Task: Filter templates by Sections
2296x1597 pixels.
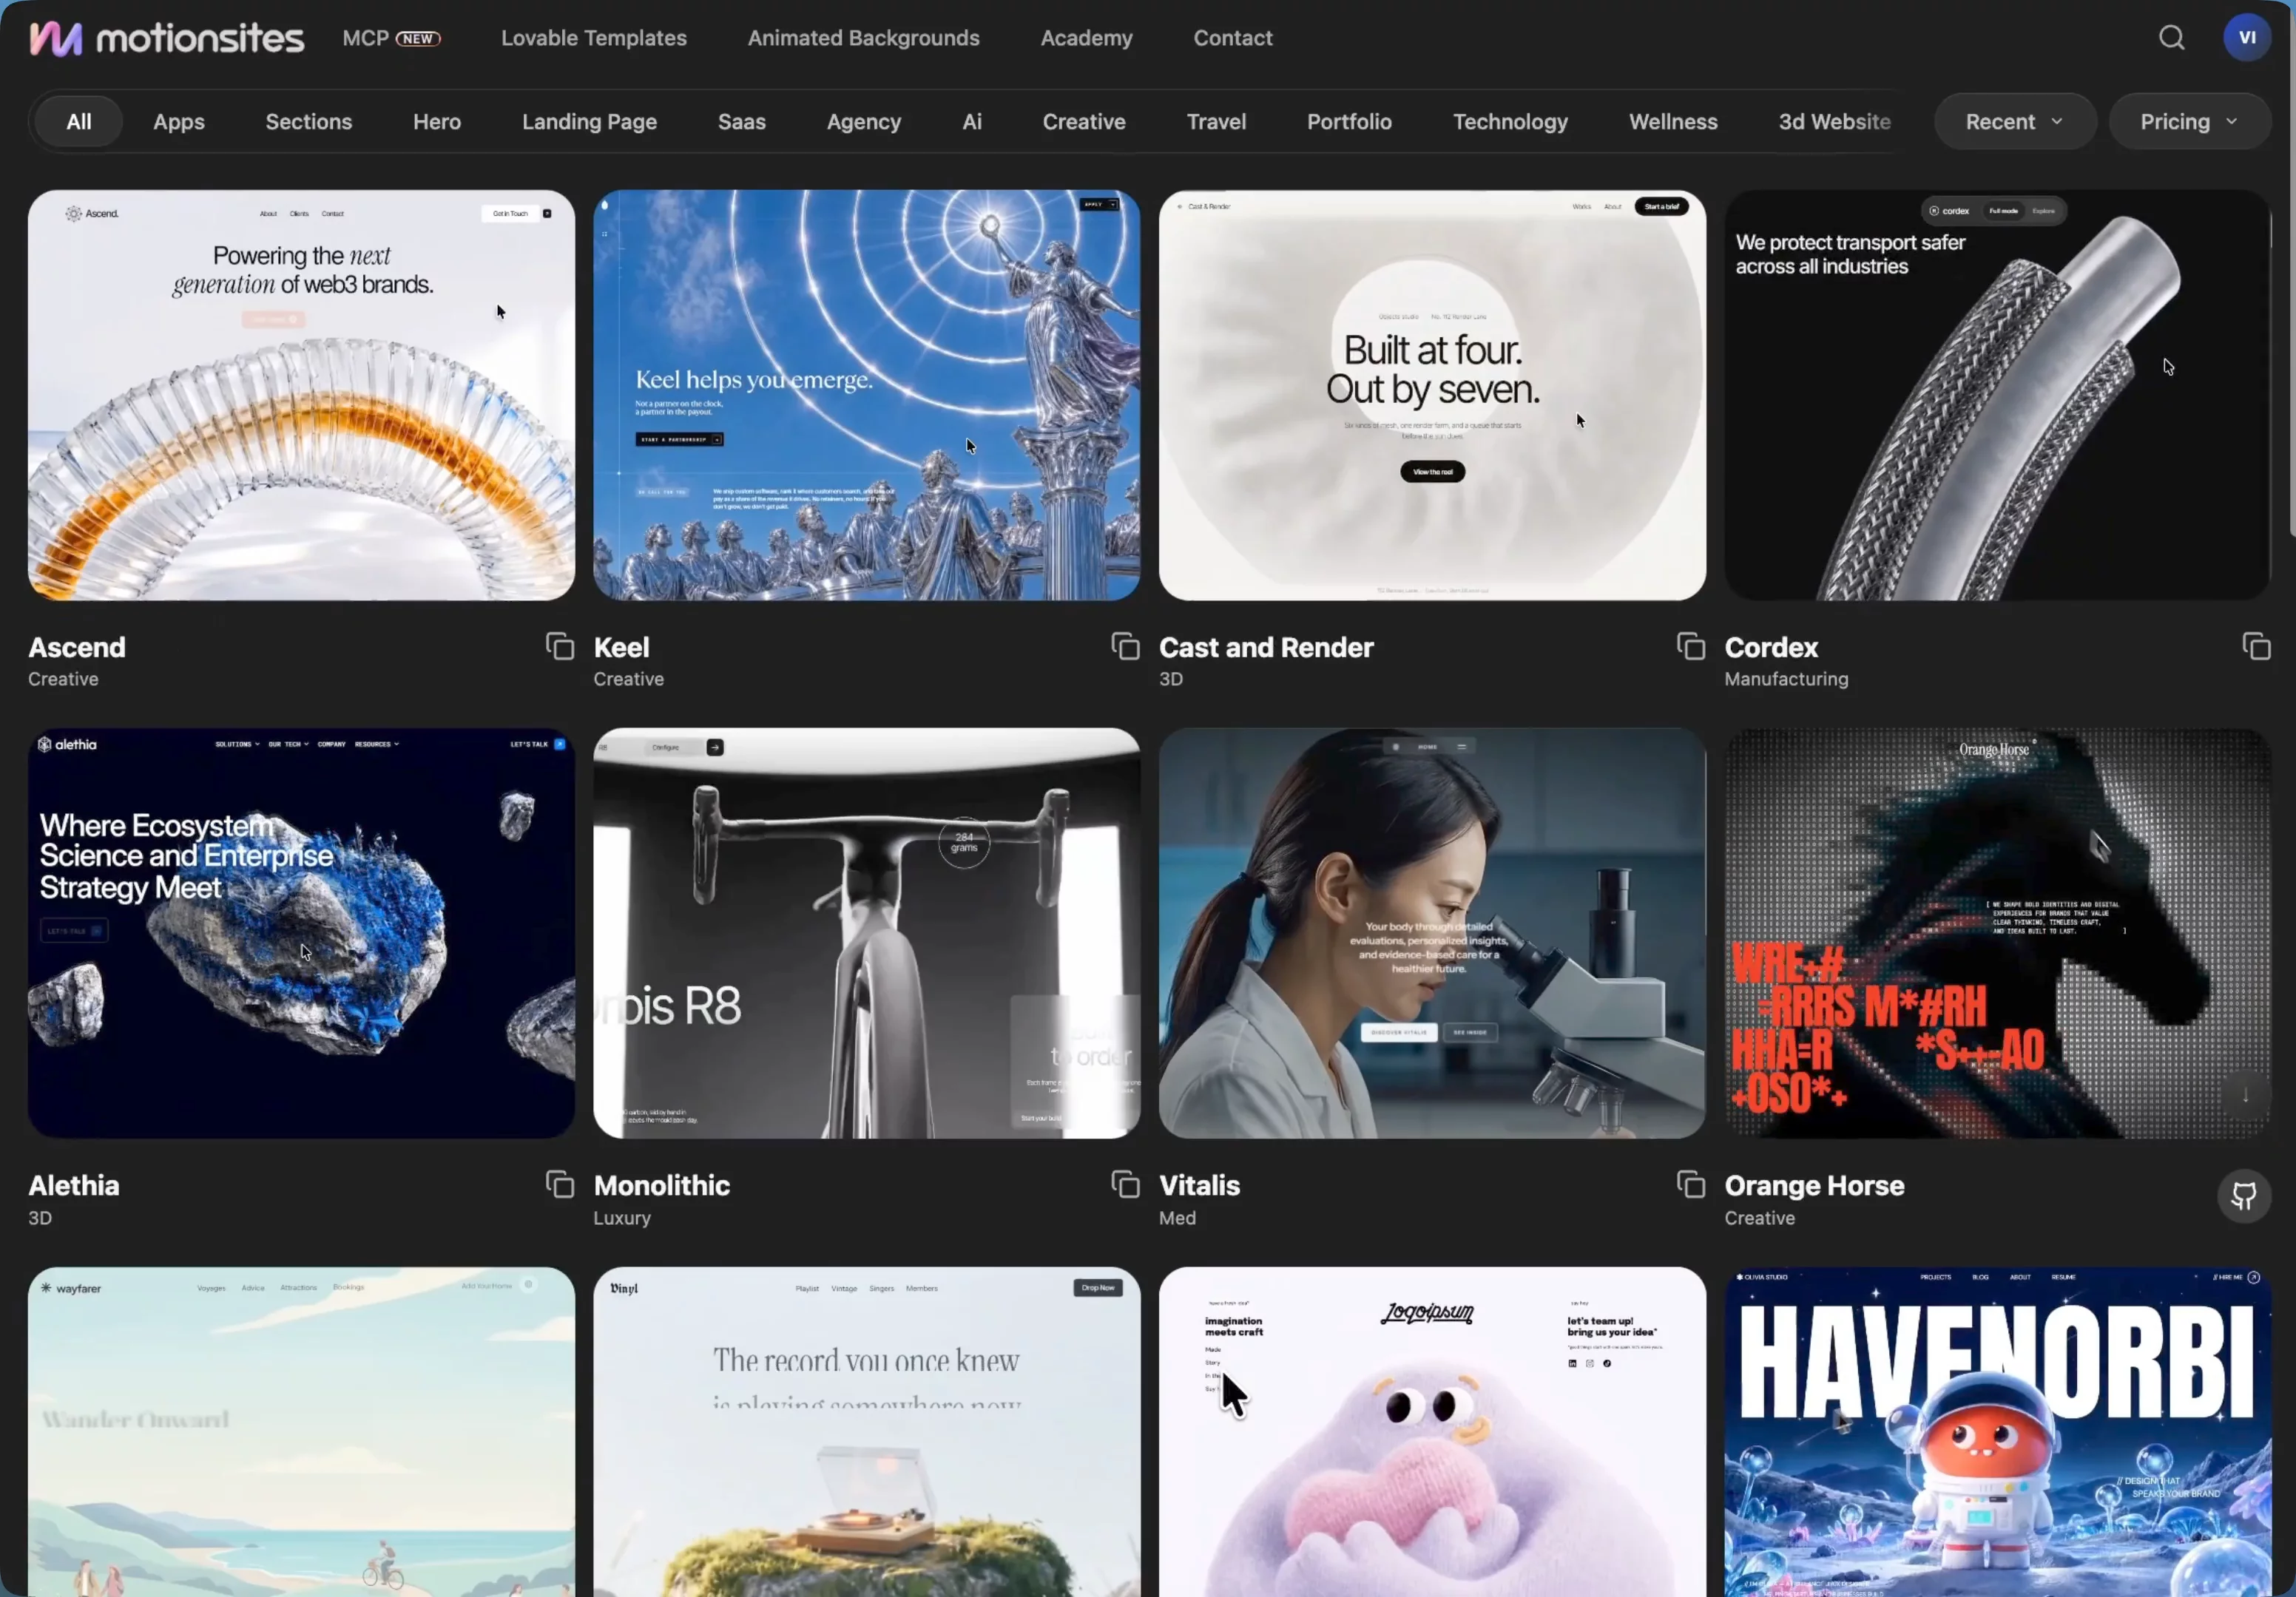Action: [309, 121]
